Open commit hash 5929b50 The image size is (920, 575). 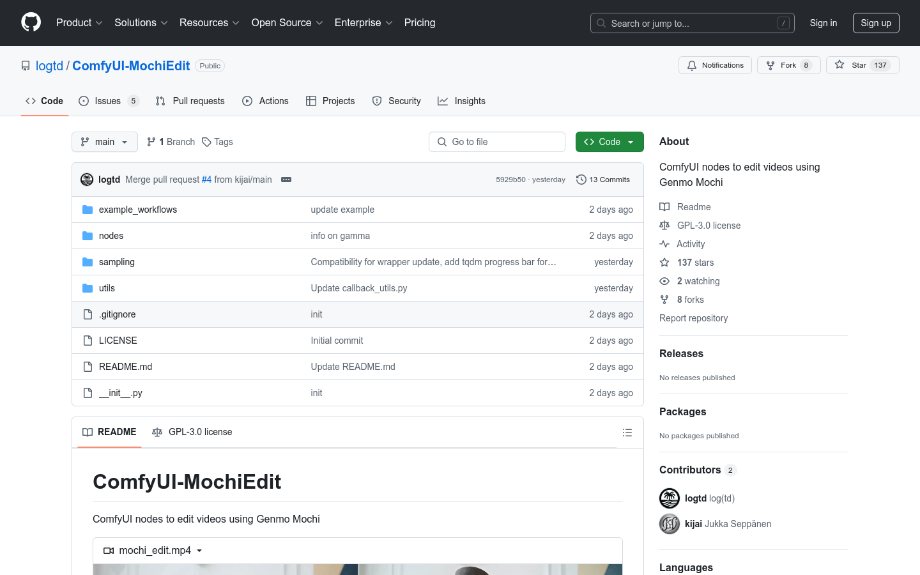[510, 180]
